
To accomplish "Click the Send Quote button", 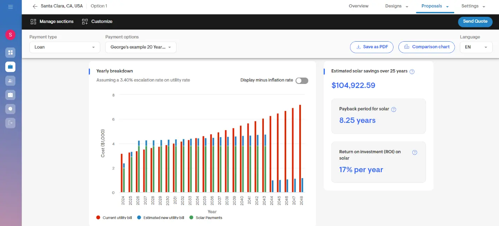I will pyautogui.click(x=475, y=21).
